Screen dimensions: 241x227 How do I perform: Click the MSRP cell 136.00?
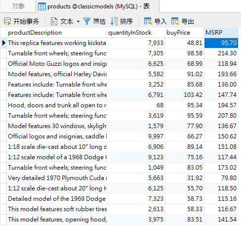coord(221,85)
